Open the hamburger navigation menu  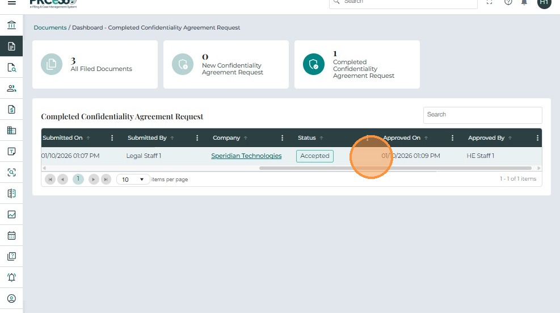(x=12, y=2)
